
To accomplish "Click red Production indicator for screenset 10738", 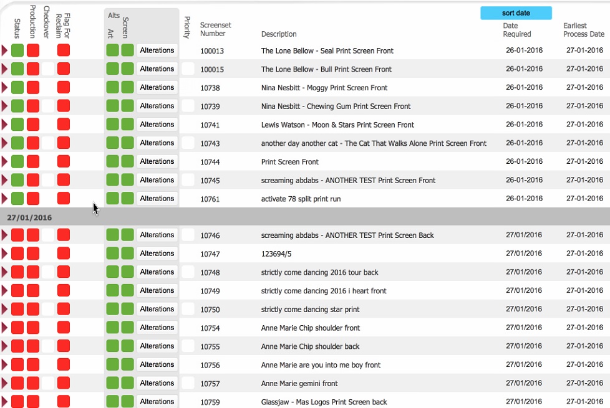I will 33,87.
